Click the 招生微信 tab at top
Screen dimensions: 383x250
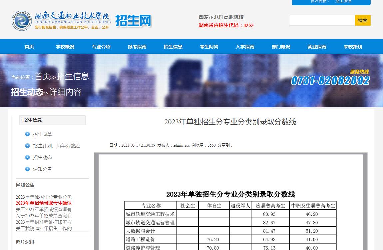pos(343,1)
